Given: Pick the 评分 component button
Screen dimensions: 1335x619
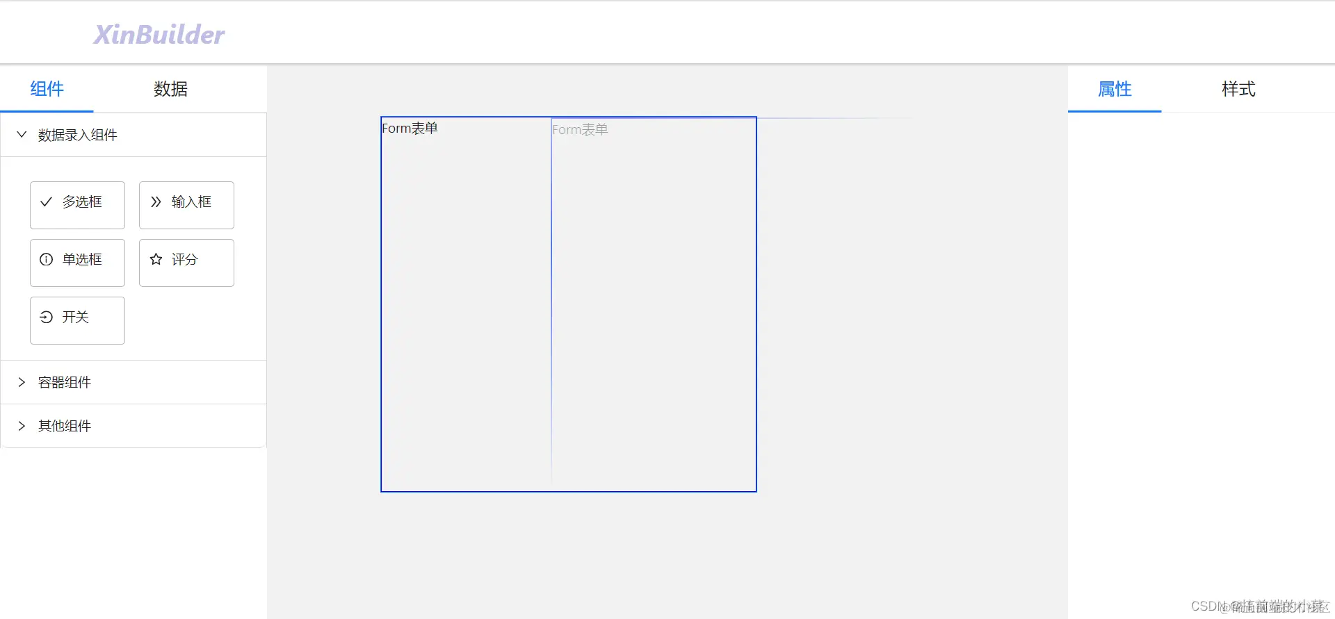Looking at the screenshot, I should 186,263.
